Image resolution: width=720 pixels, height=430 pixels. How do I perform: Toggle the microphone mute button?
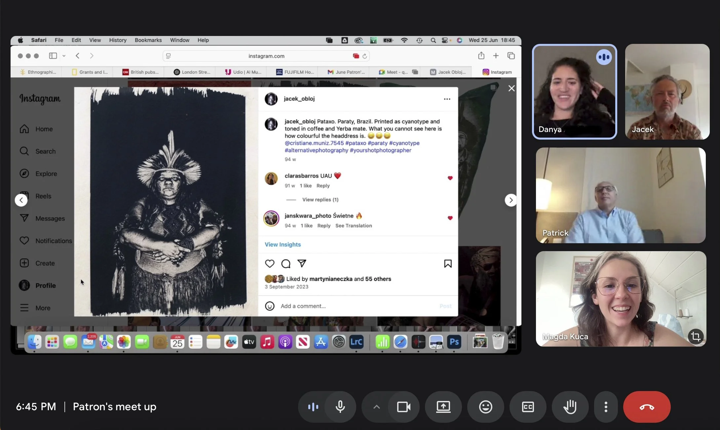[340, 407]
